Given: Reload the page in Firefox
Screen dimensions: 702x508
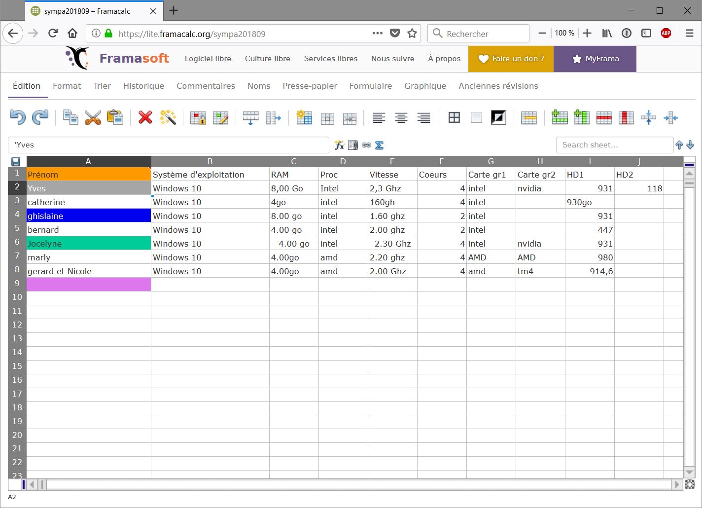Looking at the screenshot, I should tap(53, 33).
